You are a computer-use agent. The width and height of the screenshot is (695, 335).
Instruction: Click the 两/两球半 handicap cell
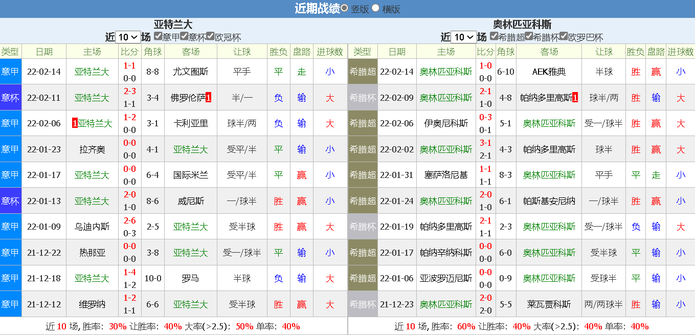[x=603, y=304]
